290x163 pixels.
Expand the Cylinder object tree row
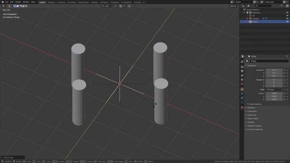[x=247, y=19]
